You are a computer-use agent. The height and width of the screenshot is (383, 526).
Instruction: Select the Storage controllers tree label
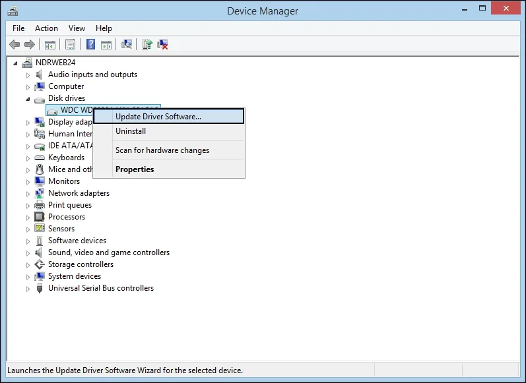pyautogui.click(x=81, y=264)
